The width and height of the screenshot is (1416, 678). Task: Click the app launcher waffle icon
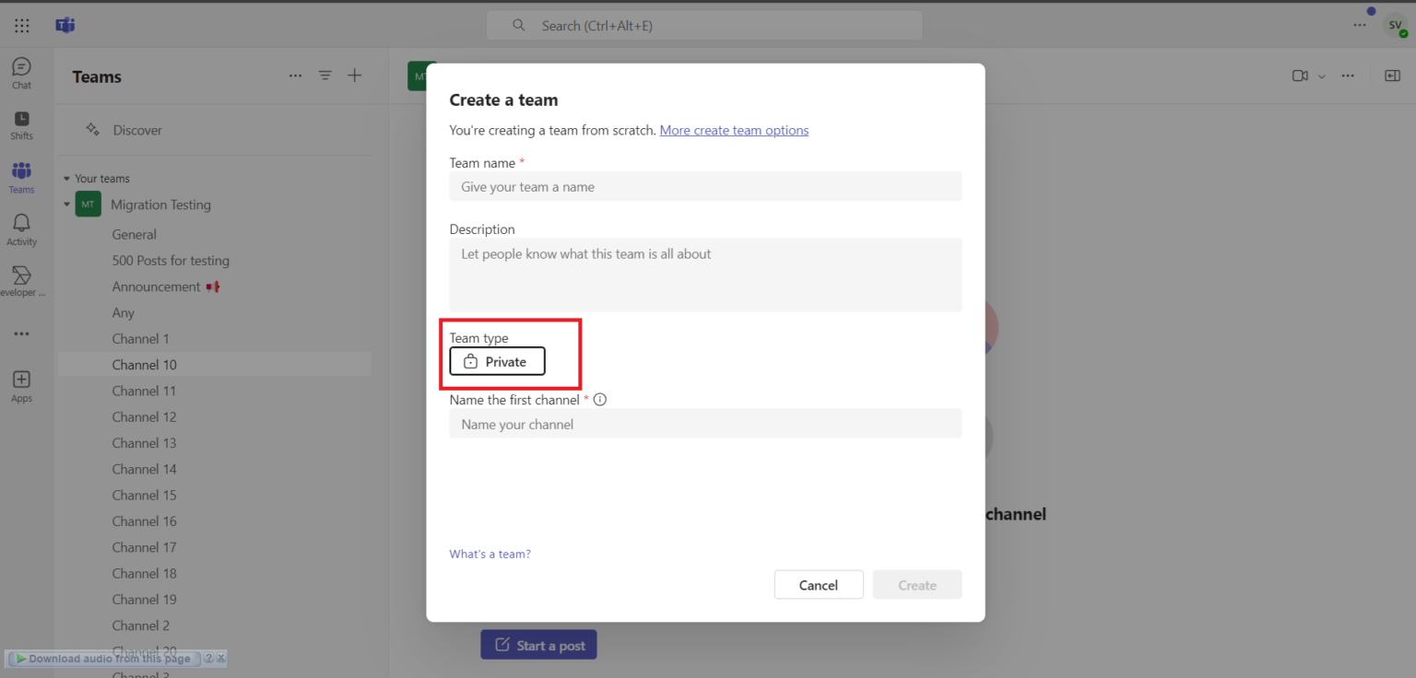click(21, 25)
